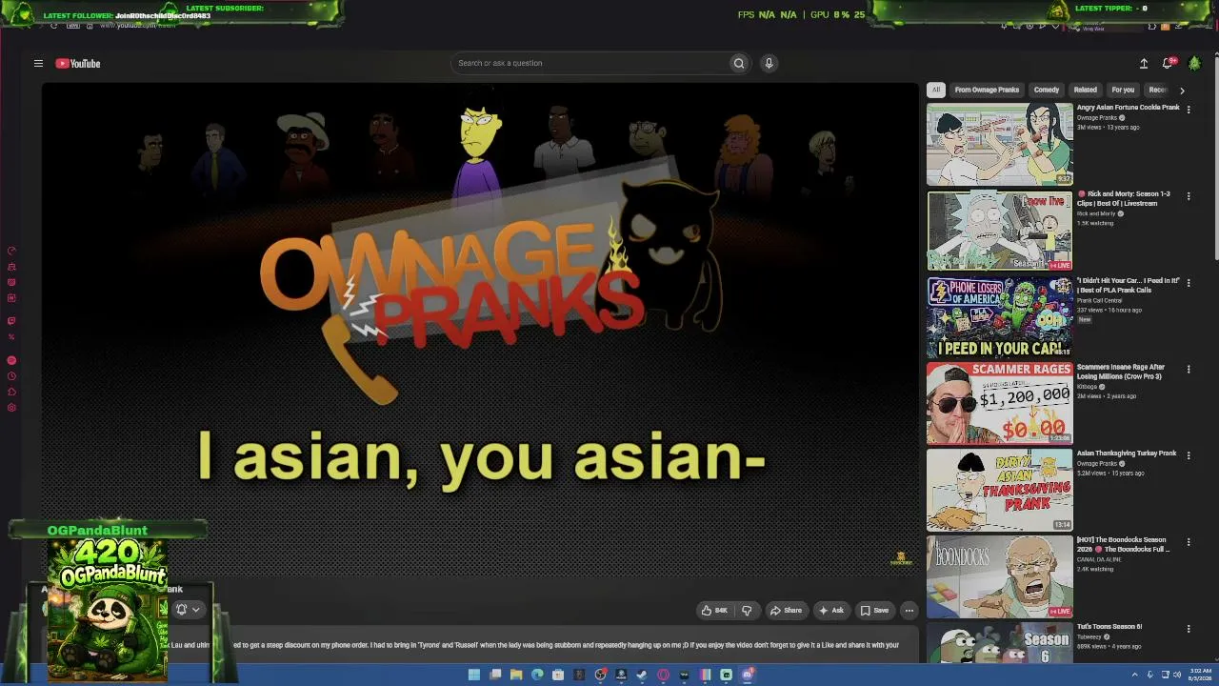
Task: Open the Rick and Morty live thumbnail
Action: point(1000,232)
